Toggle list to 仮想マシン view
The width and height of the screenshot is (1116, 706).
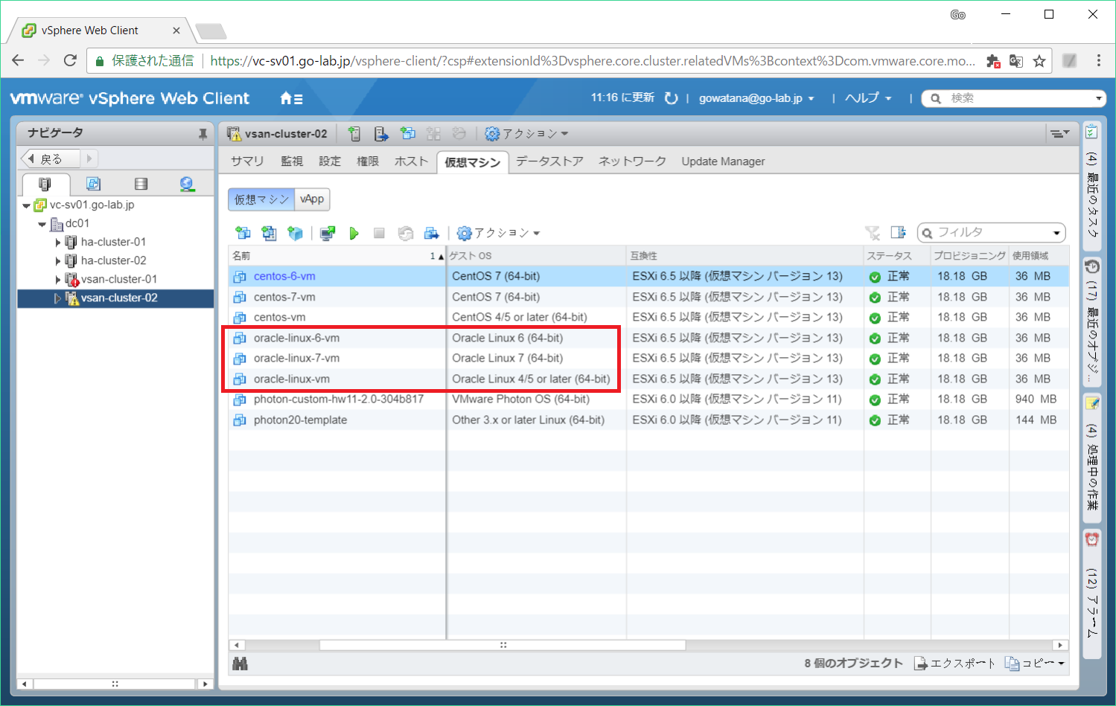261,199
